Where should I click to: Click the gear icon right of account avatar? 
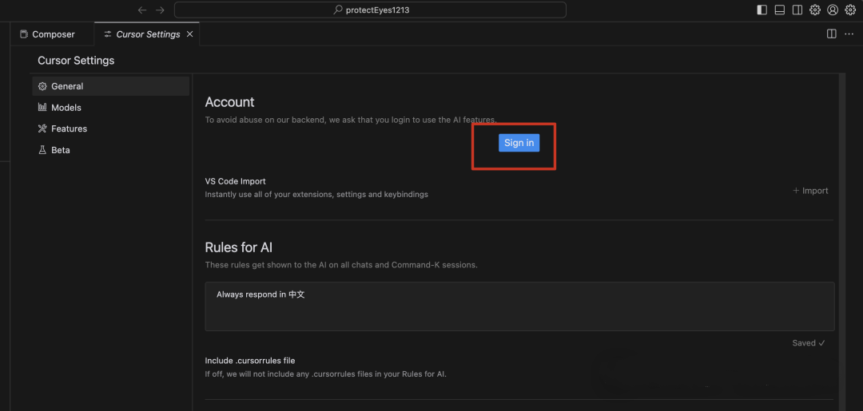click(x=850, y=10)
